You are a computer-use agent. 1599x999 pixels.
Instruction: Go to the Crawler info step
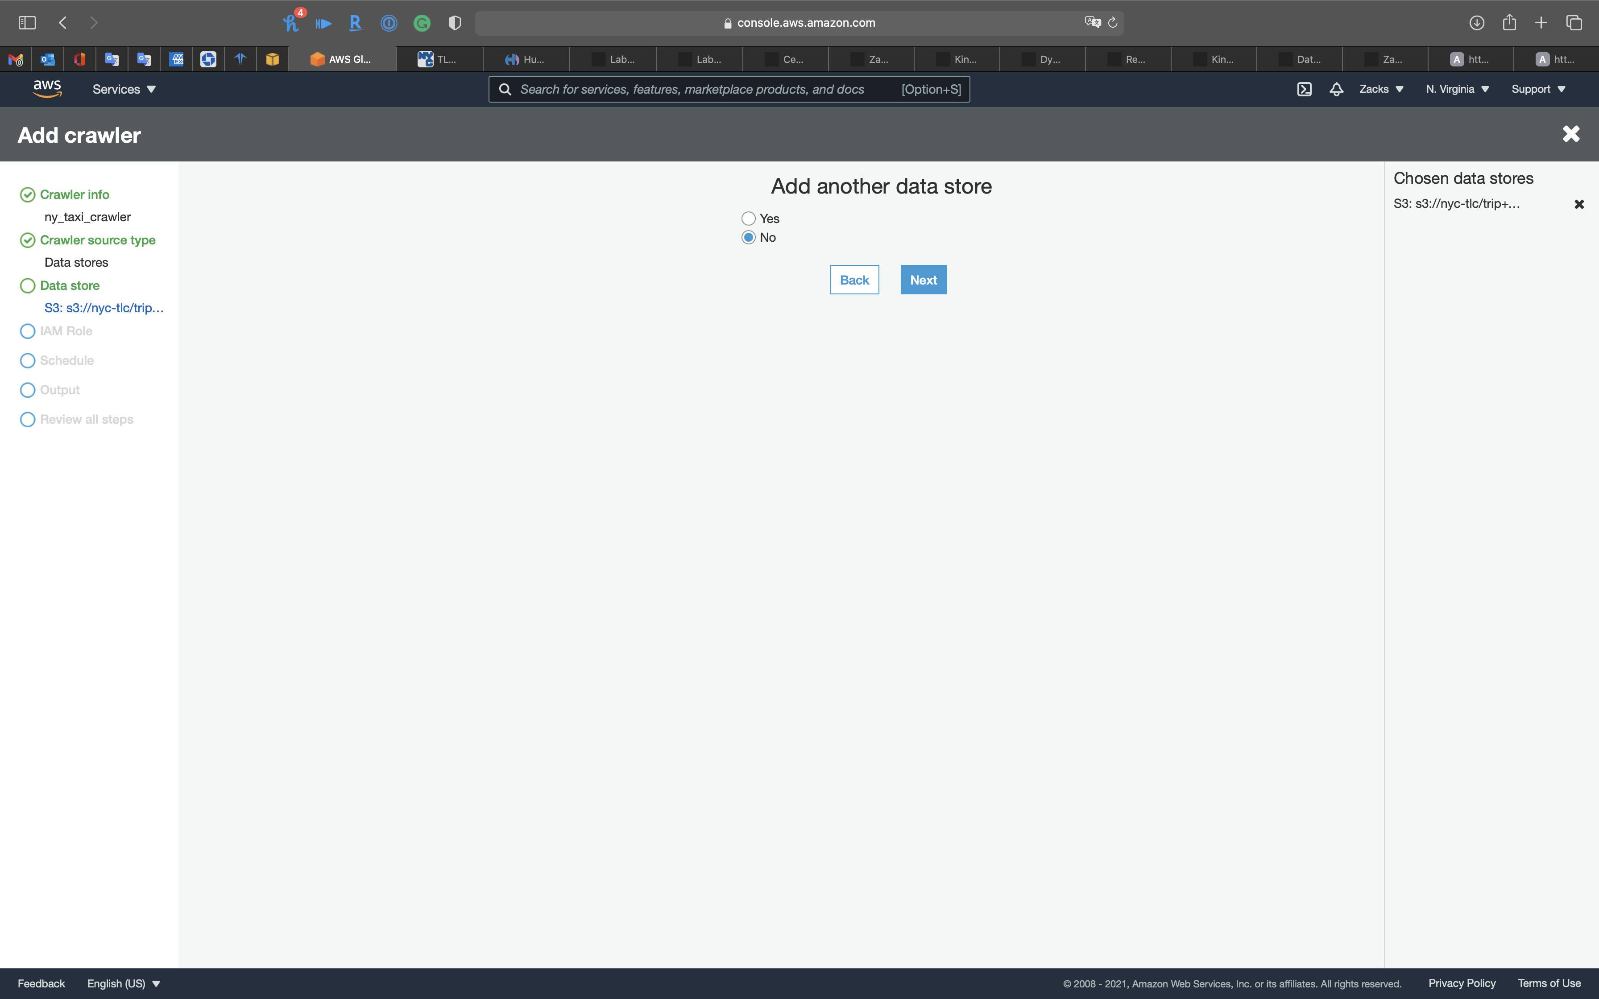[x=74, y=195]
